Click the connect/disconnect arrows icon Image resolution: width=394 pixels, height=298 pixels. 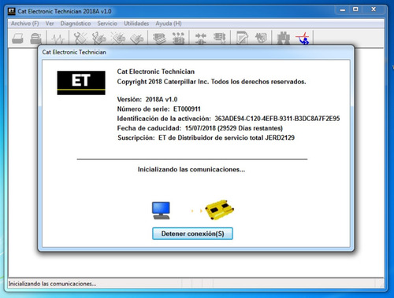coord(201,39)
